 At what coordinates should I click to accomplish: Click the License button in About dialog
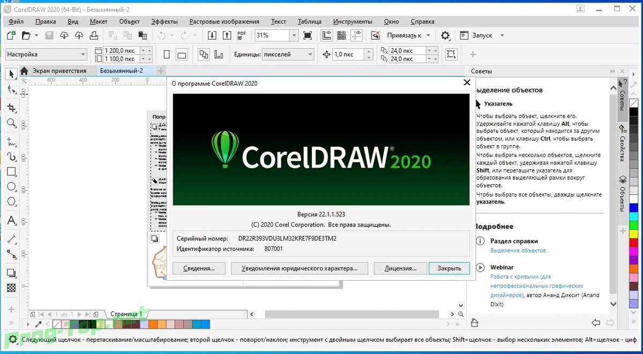(x=400, y=268)
